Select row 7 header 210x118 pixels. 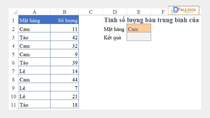pos(13,71)
